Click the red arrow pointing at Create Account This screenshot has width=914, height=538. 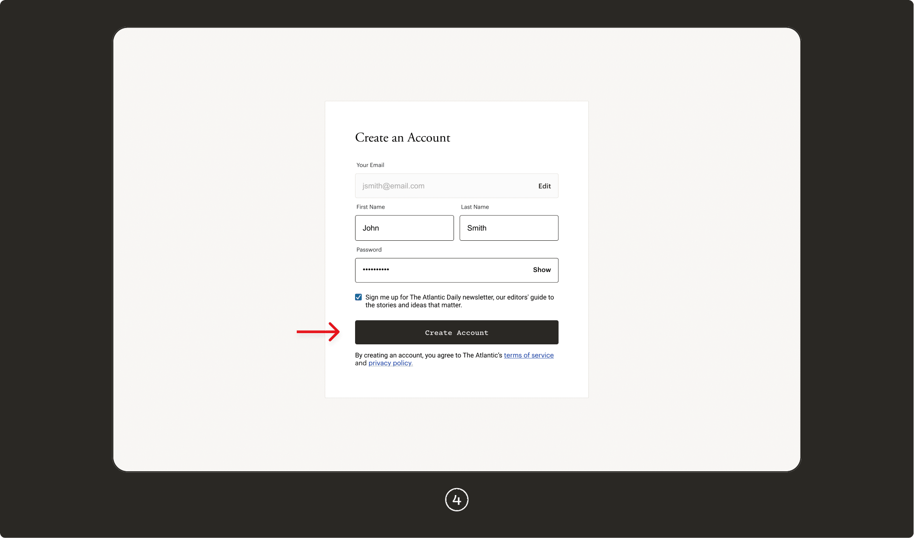[318, 332]
